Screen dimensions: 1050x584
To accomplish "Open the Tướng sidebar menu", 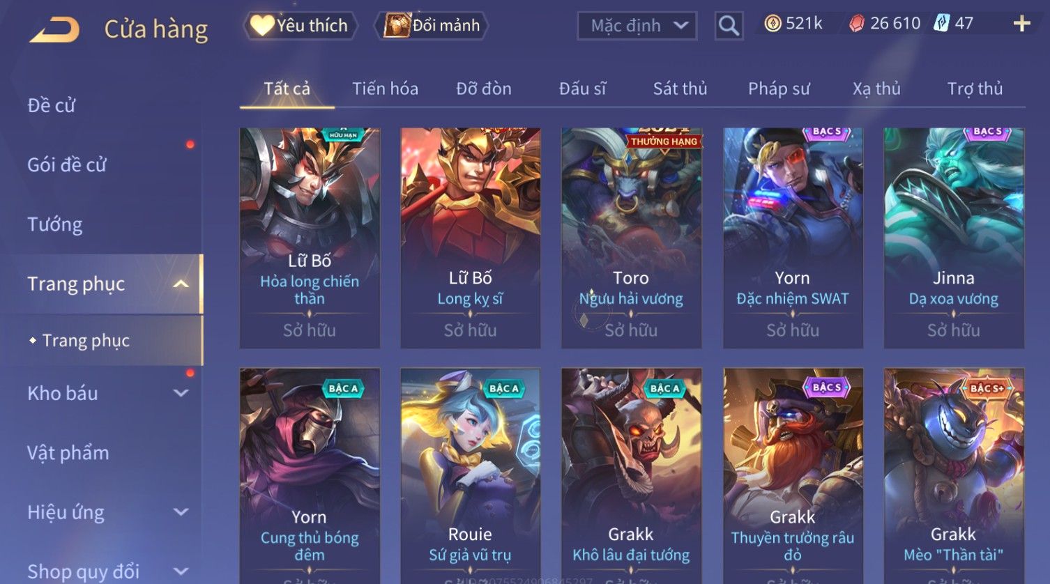I will (x=55, y=224).
